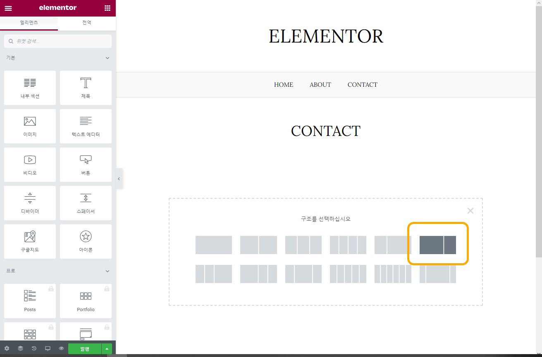Select the 텍스트 에디터 widget
The height and width of the screenshot is (357, 542).
pos(86,126)
